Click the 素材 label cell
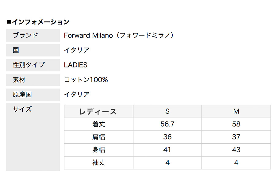The image size is (276, 184). [33, 80]
